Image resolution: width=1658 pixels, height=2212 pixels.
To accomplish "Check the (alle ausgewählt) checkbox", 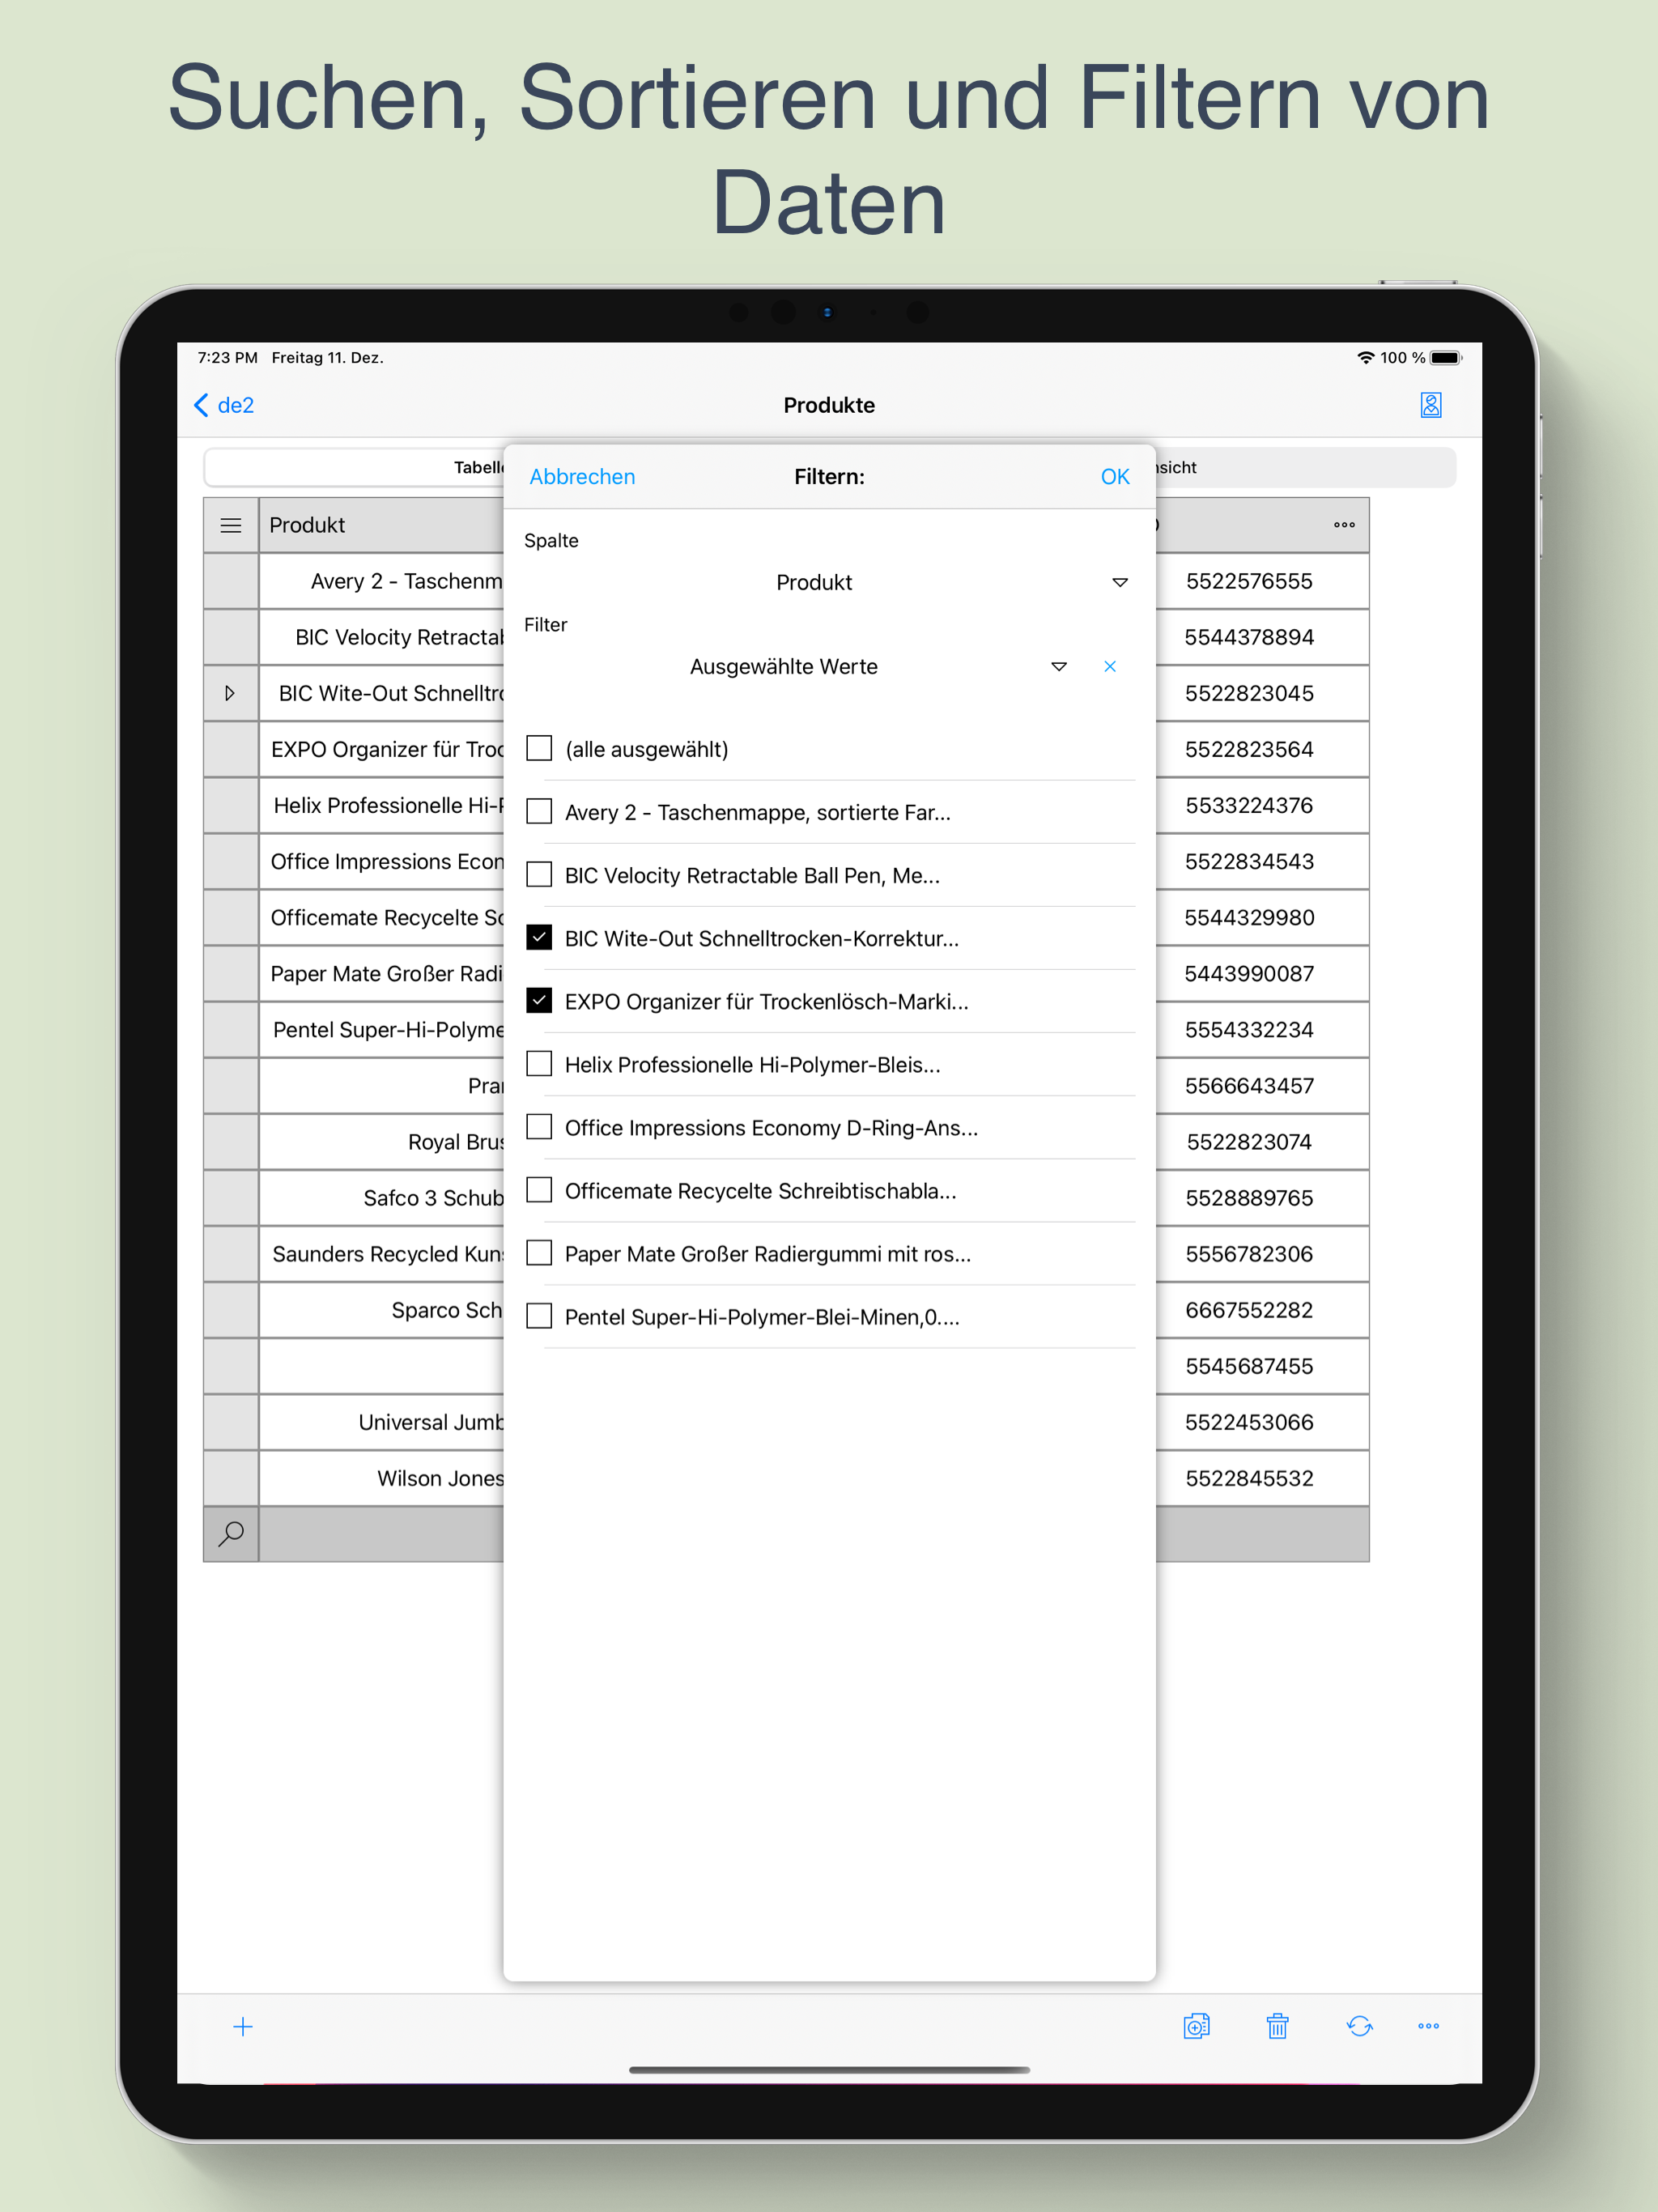I will click(x=539, y=748).
